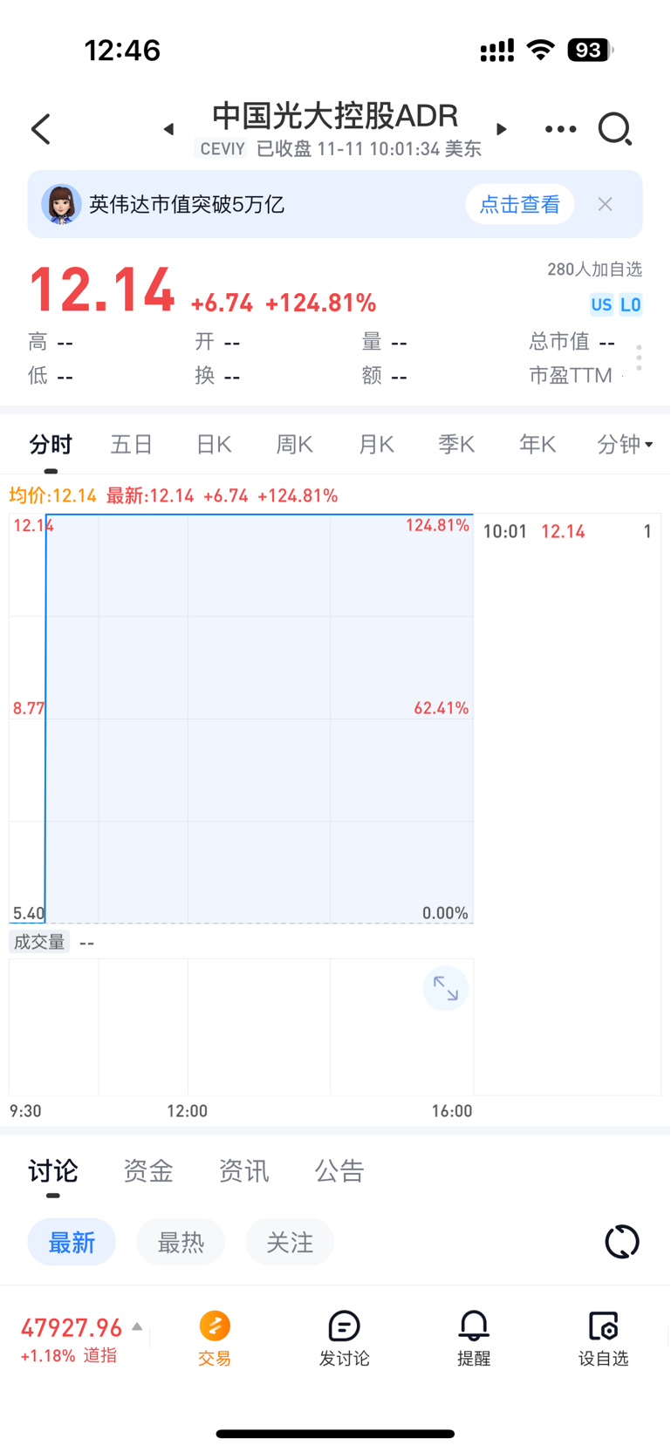Open the three-dot more options menu
Screen dimensions: 671x1452
pos(560,129)
